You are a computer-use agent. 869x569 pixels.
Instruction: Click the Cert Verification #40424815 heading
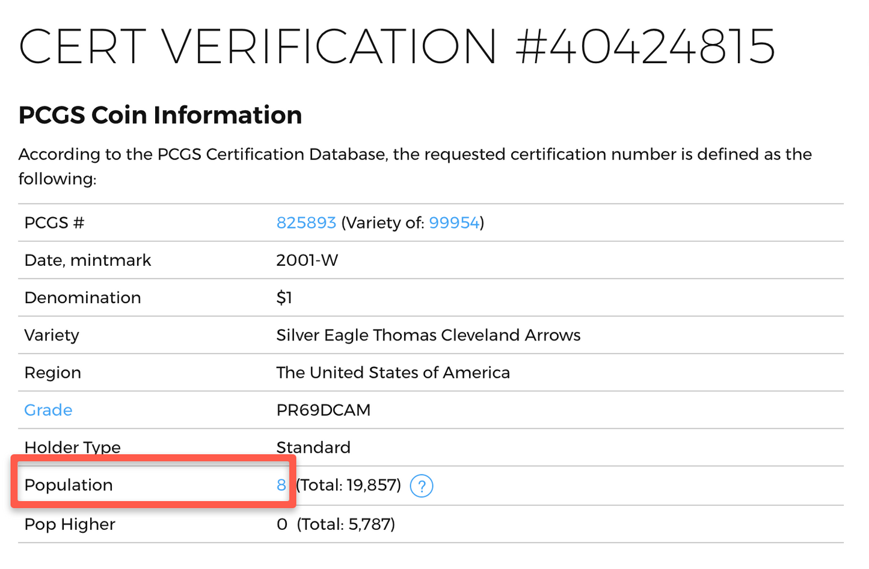397,46
